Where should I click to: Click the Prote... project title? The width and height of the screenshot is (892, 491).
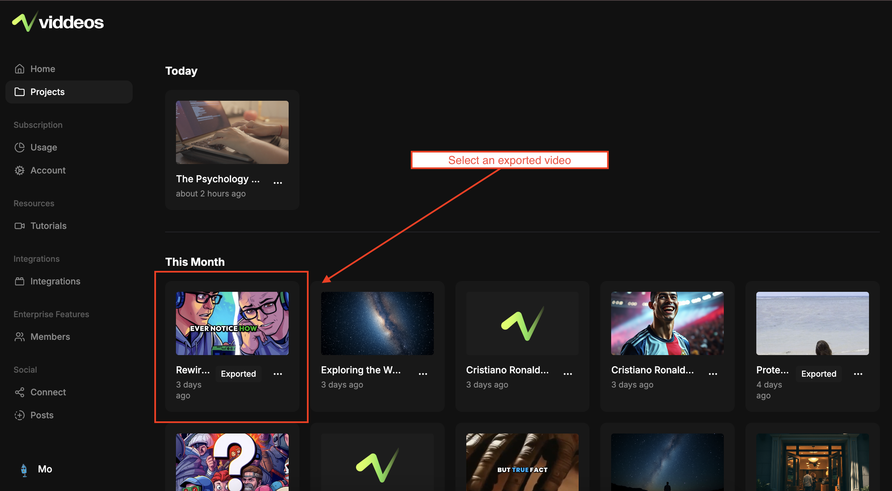[773, 370]
